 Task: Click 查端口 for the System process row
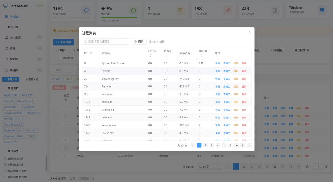pos(227,71)
